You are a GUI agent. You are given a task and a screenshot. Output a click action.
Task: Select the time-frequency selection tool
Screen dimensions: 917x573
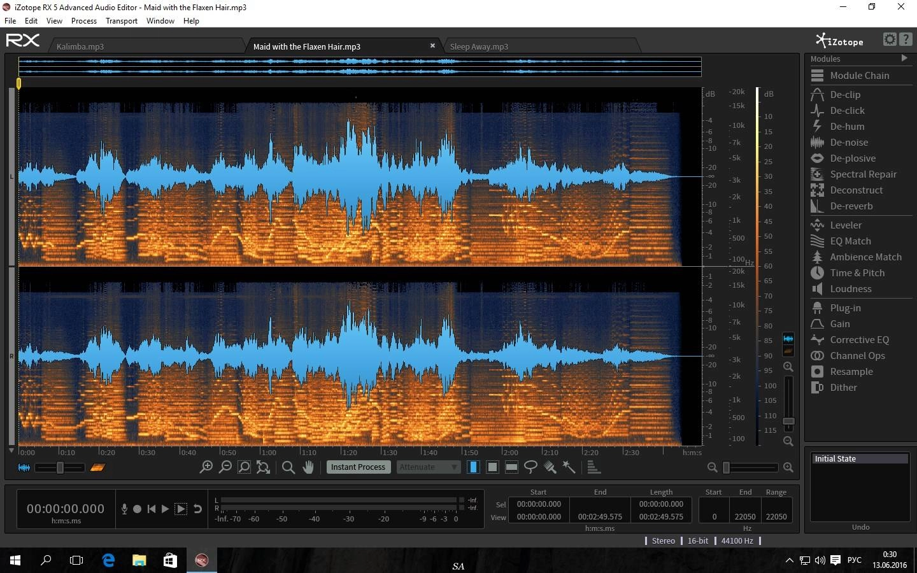tap(492, 467)
